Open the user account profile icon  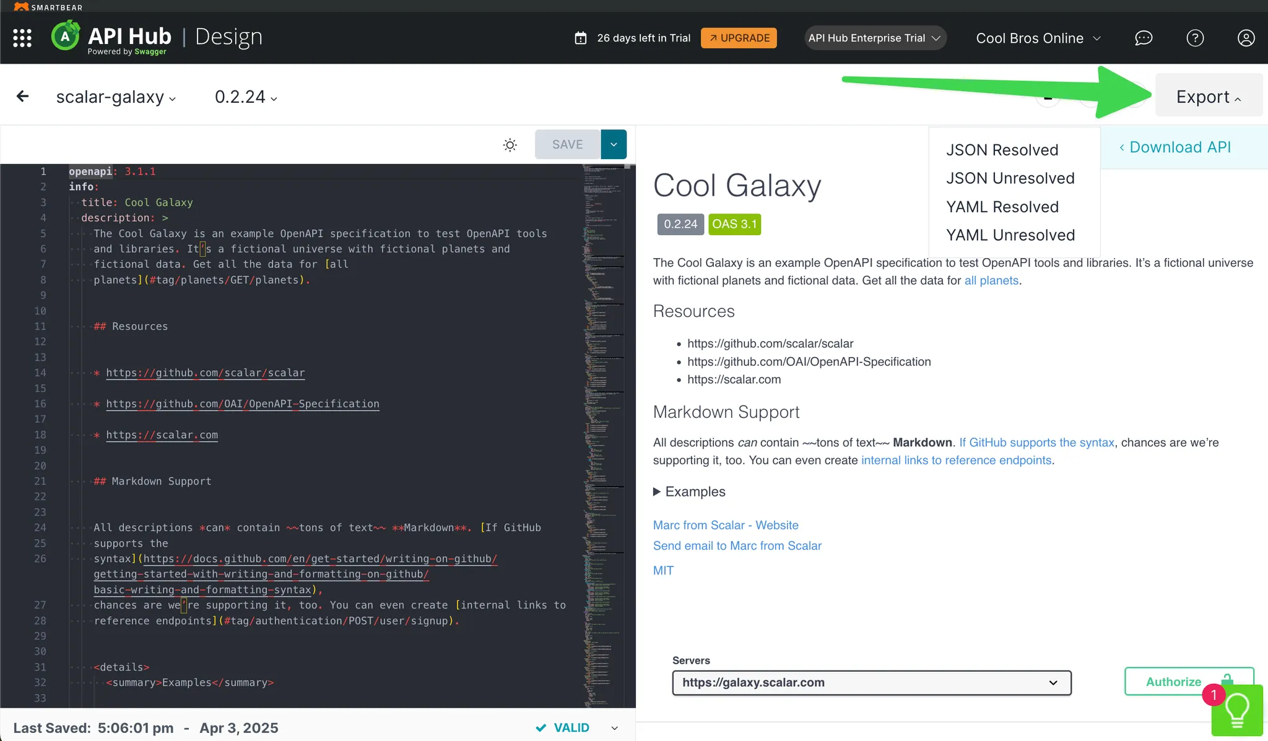[x=1245, y=38]
